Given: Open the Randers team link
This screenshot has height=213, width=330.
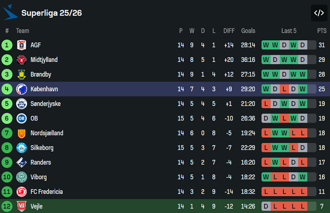Looking at the screenshot, I should click(x=41, y=163).
